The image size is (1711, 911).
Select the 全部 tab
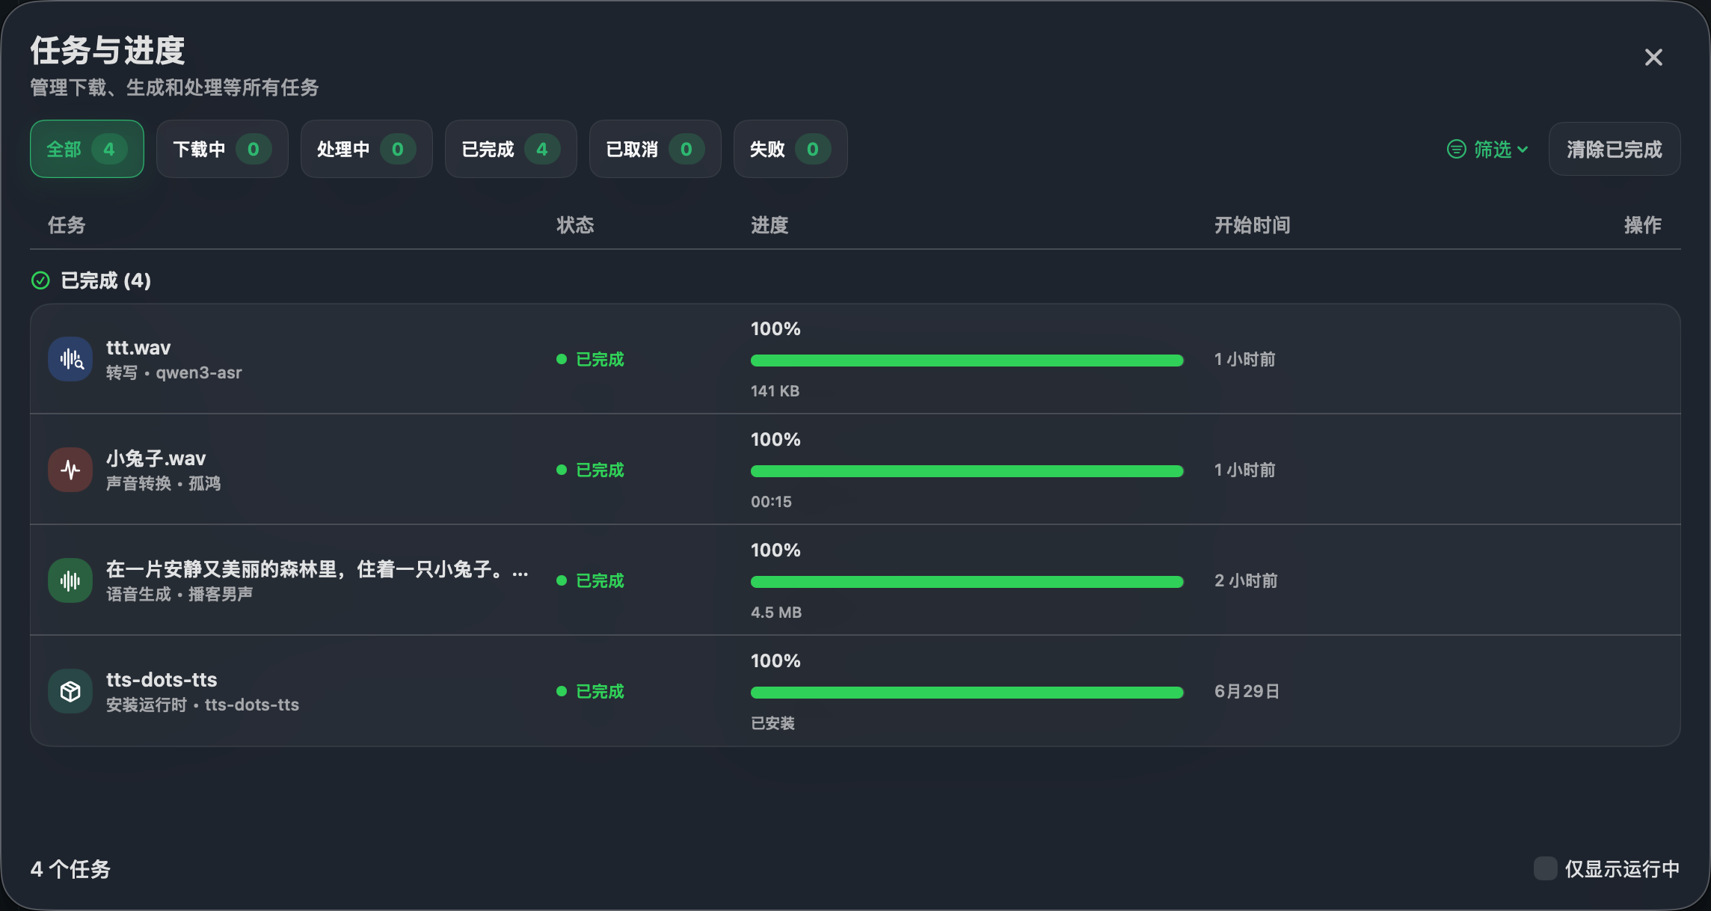coord(87,149)
